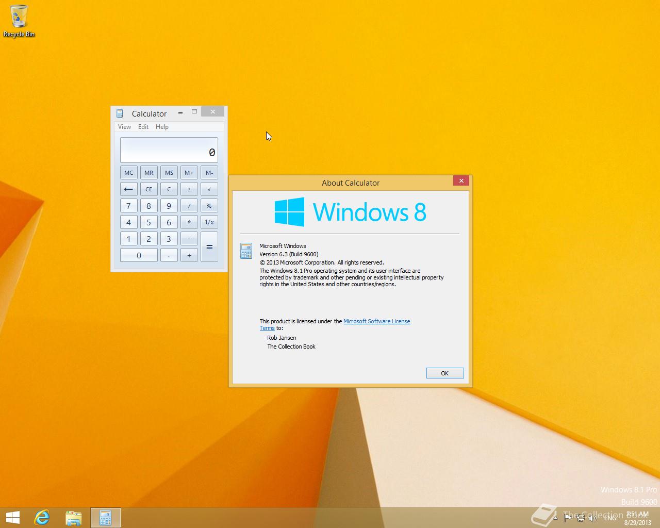Launch Internet Explorer from the taskbar
The height and width of the screenshot is (528, 660).
pyautogui.click(x=42, y=518)
